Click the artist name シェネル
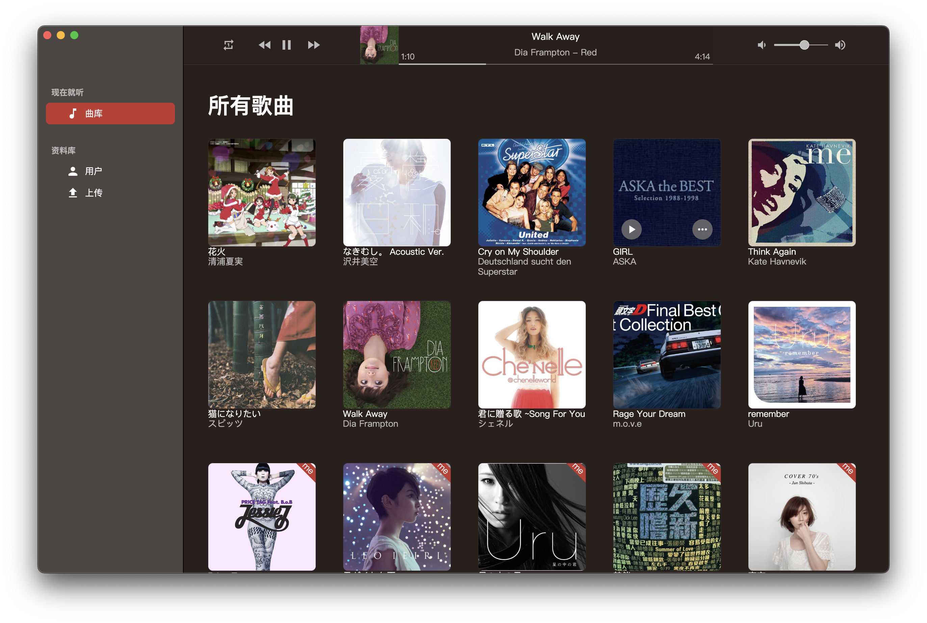The image size is (927, 623). tap(496, 424)
